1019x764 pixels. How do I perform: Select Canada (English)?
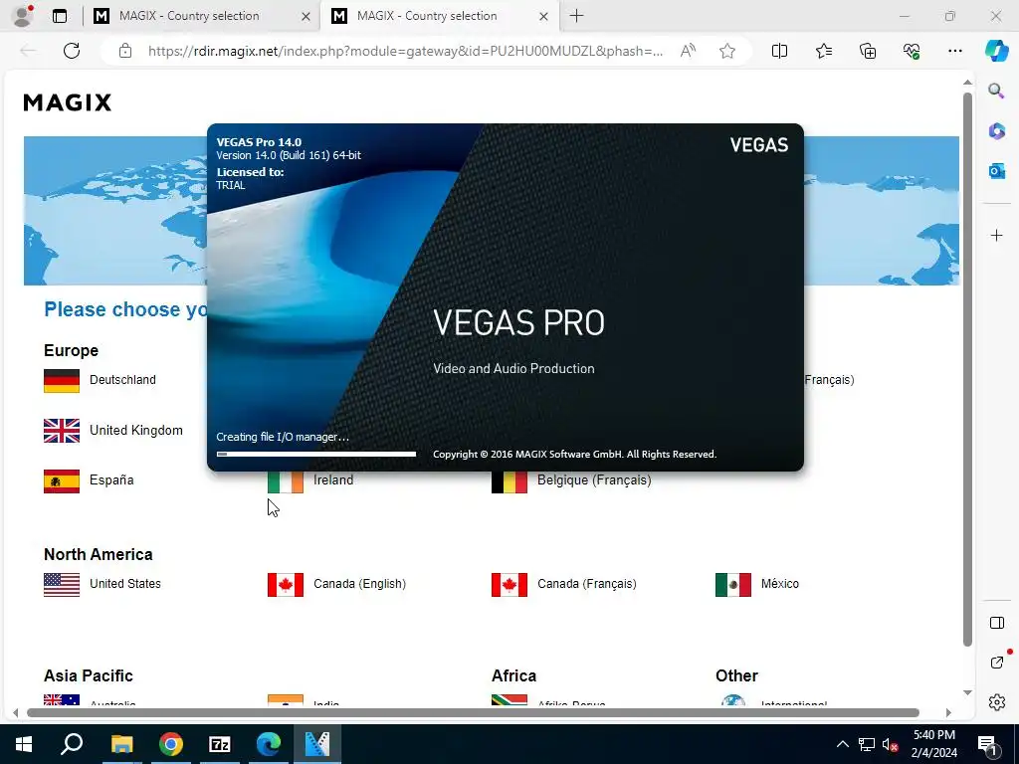coord(359,583)
